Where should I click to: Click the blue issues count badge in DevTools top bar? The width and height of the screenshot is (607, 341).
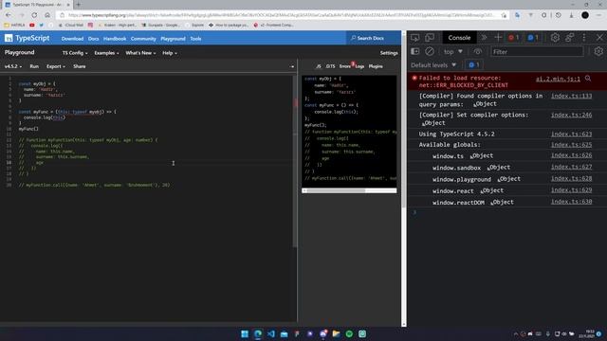533,38
